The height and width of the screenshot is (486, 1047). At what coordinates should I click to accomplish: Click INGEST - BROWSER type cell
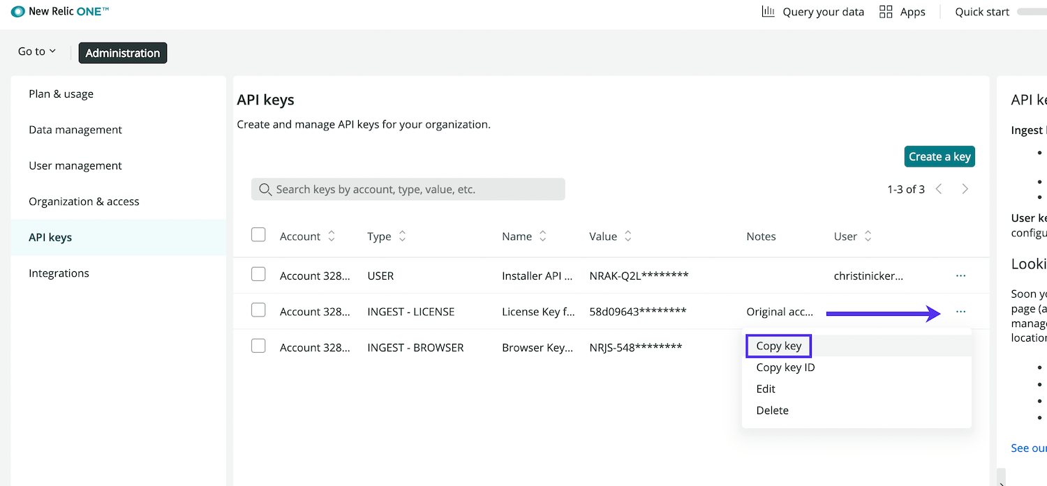click(x=415, y=347)
